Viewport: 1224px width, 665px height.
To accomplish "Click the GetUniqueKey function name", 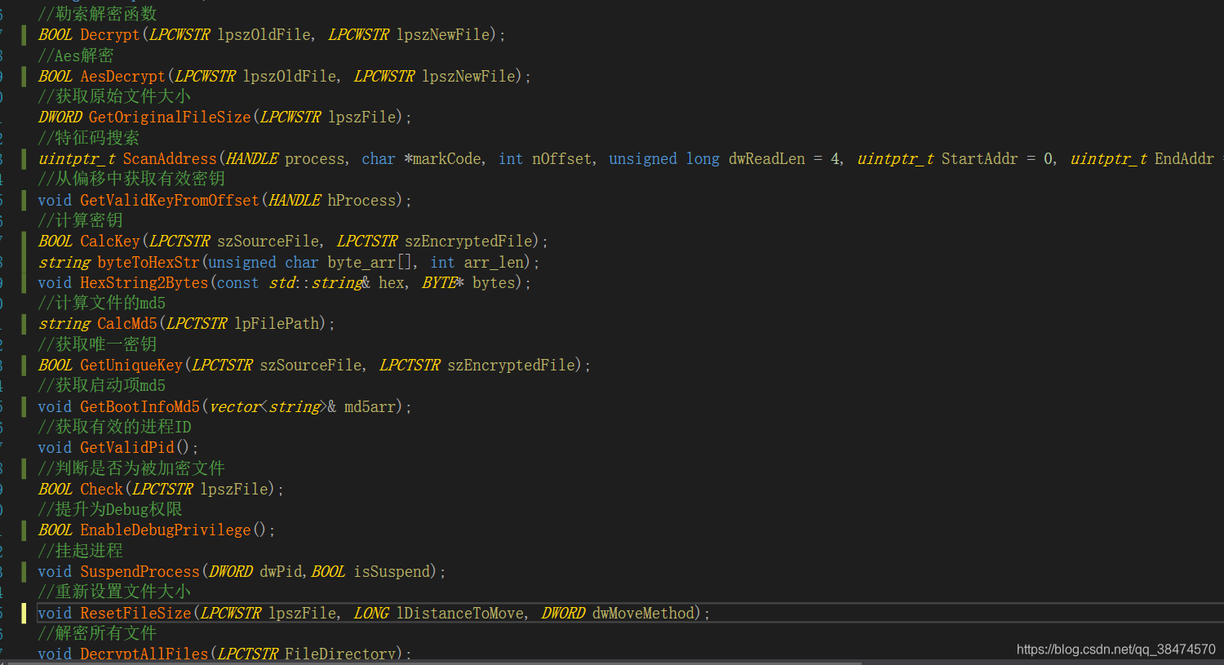I will (131, 366).
